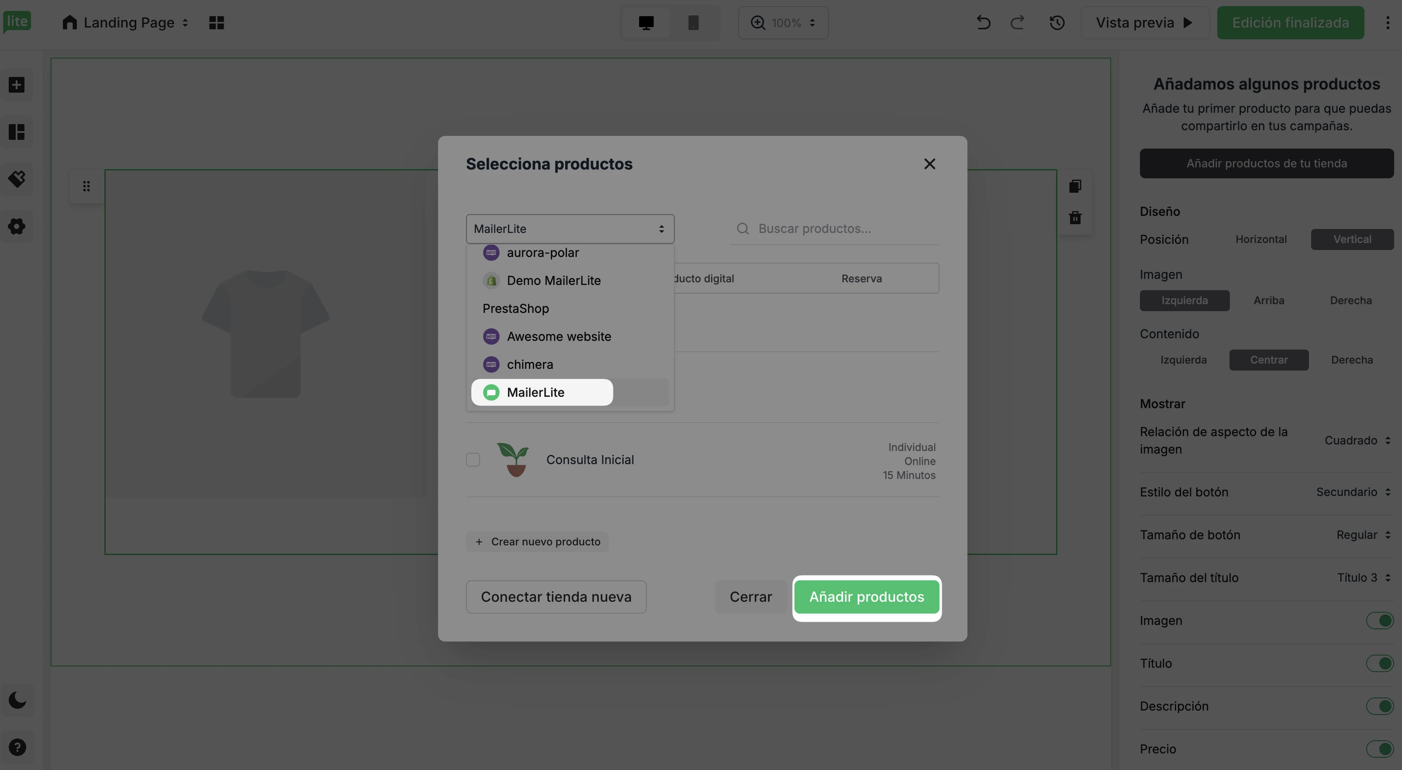The width and height of the screenshot is (1402, 770).
Task: Open version history clock icon
Action: 1057,22
